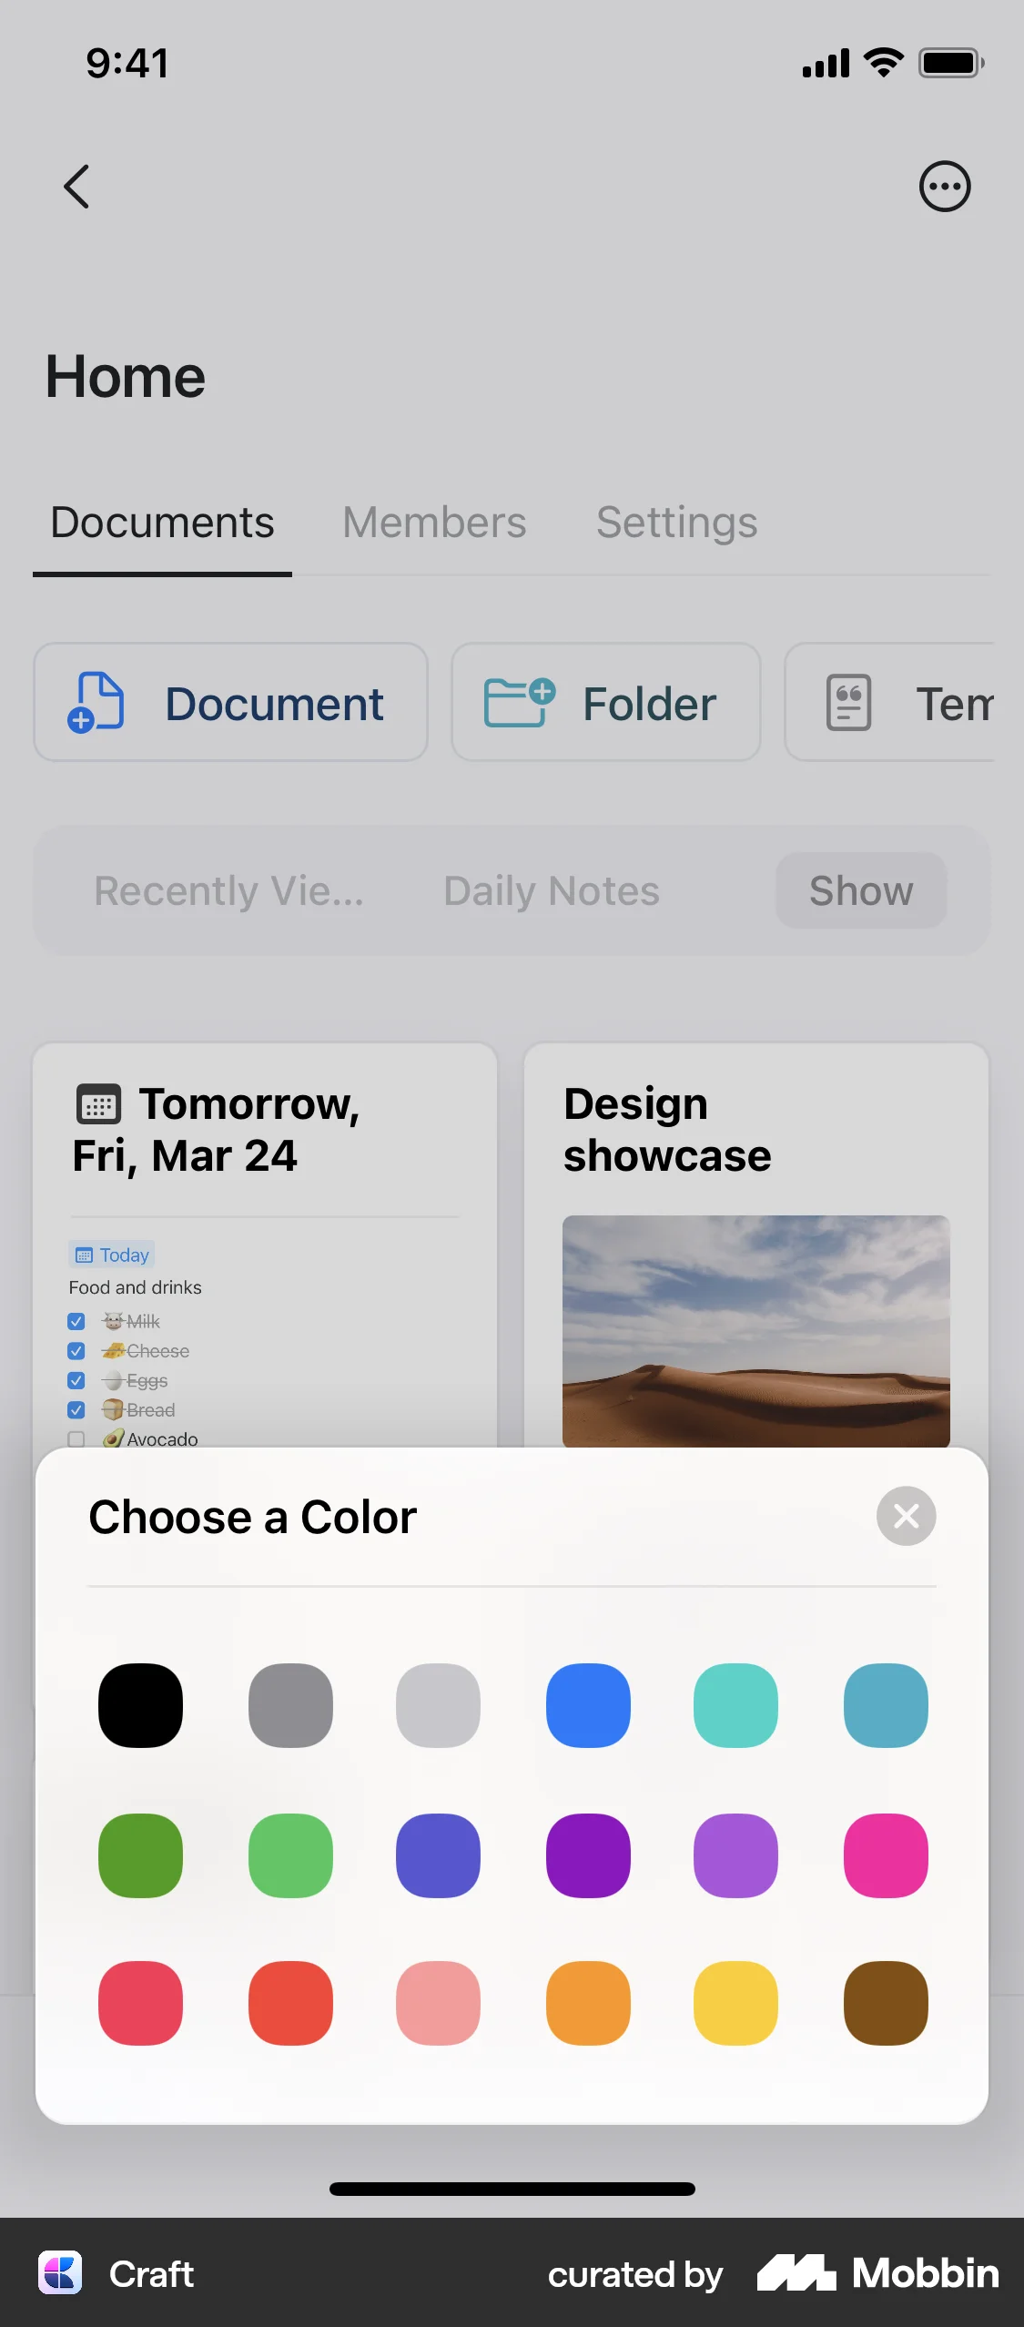Uncheck the Bread item
The height and width of the screenshot is (2327, 1024).
point(76,1409)
